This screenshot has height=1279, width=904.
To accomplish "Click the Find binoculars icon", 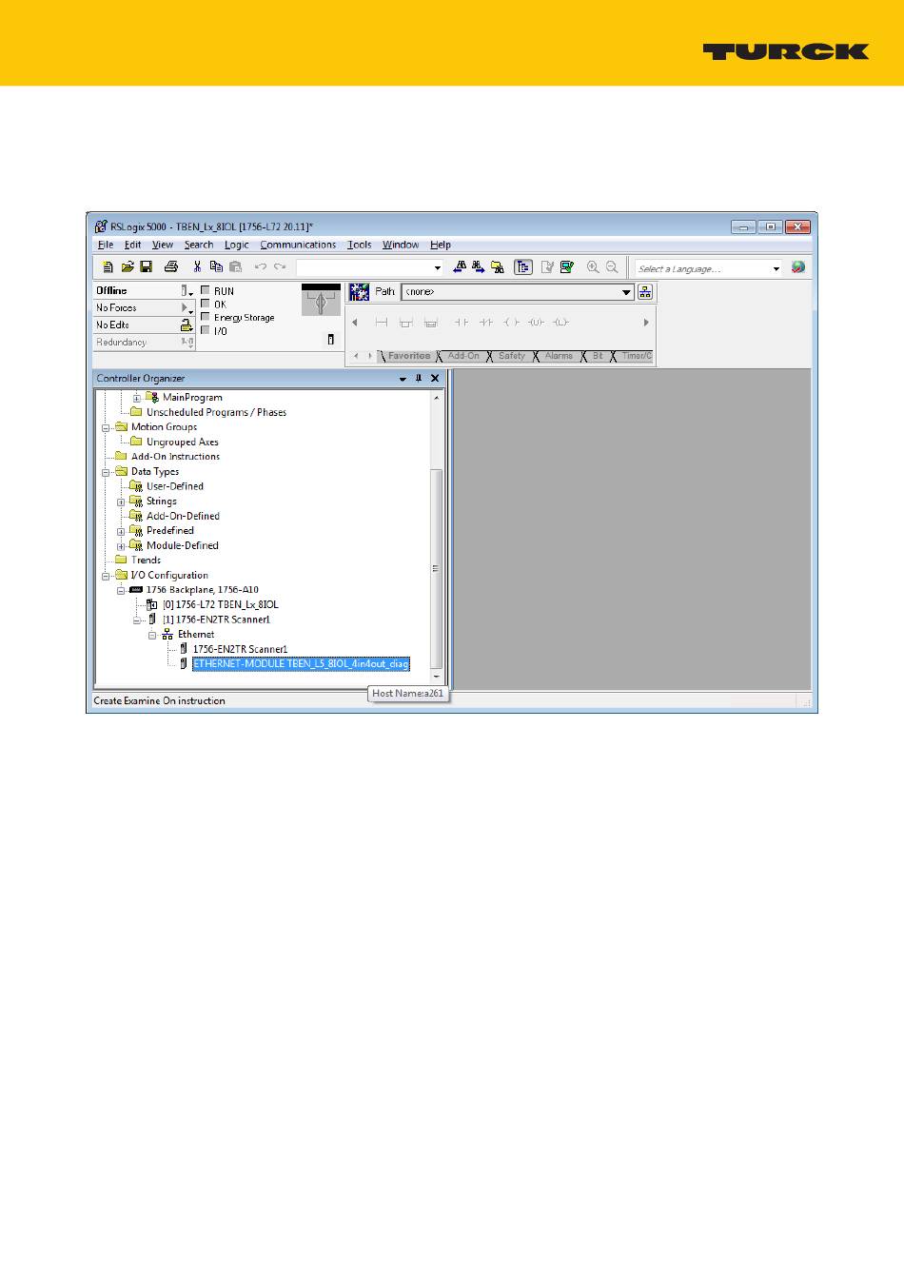I will pos(461,267).
